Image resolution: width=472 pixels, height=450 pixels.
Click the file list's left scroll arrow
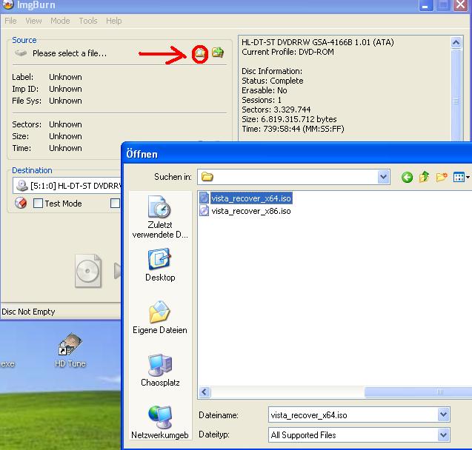click(205, 392)
